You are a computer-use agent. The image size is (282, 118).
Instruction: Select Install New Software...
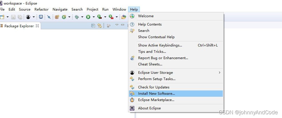point(176,94)
